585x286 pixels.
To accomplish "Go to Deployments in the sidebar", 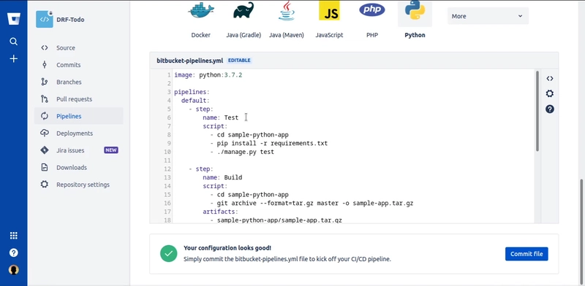I will pos(75,134).
